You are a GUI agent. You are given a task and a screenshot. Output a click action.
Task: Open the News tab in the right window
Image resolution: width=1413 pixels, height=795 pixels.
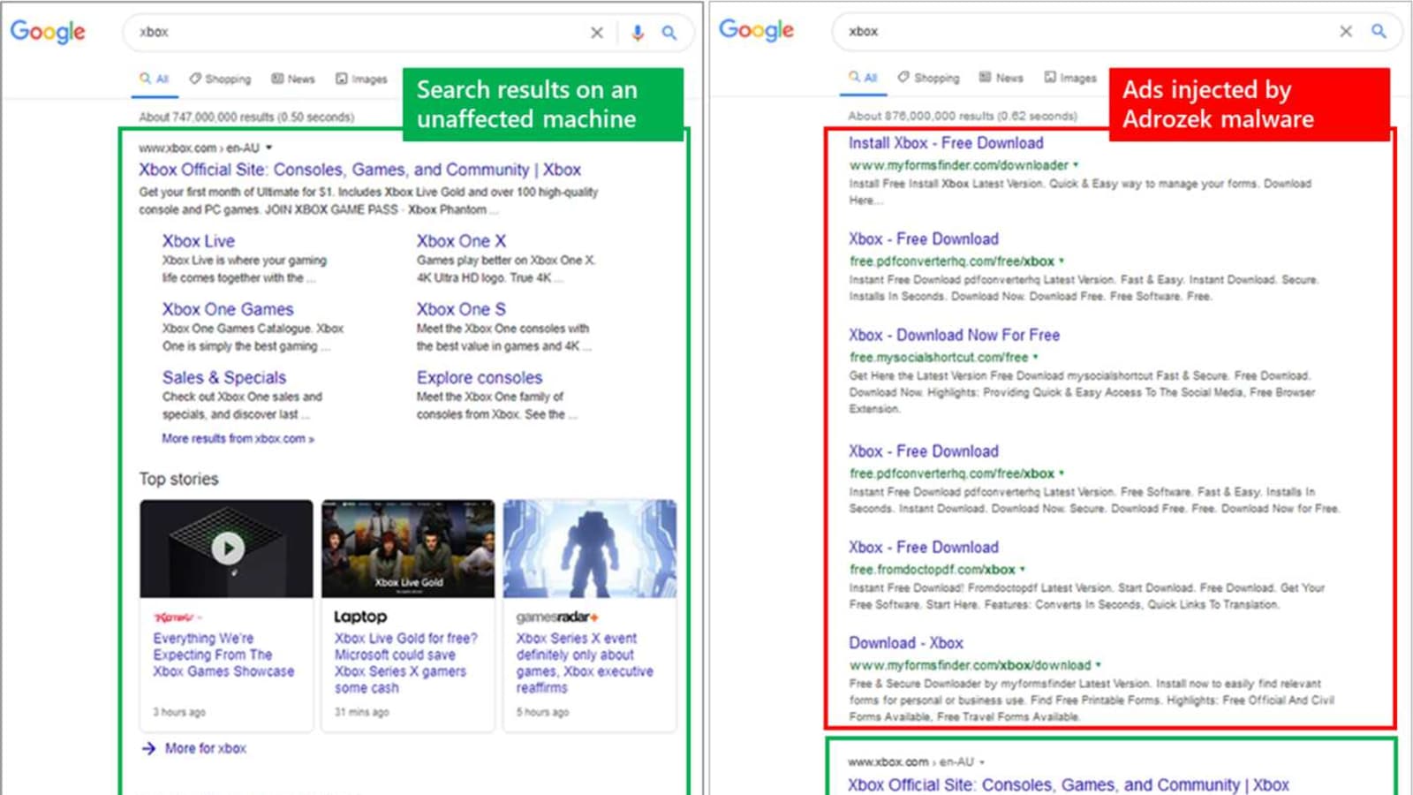pyautogui.click(x=1001, y=78)
